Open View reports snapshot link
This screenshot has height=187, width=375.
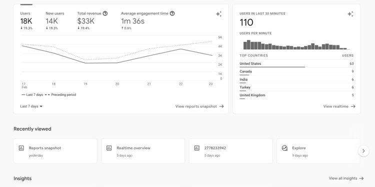[x=199, y=106]
